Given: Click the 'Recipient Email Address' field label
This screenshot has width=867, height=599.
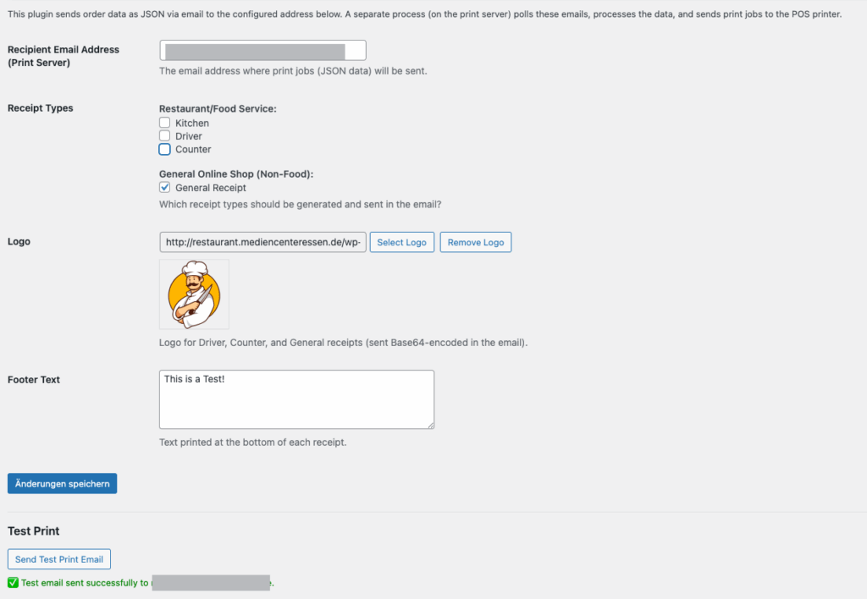Looking at the screenshot, I should pos(64,56).
